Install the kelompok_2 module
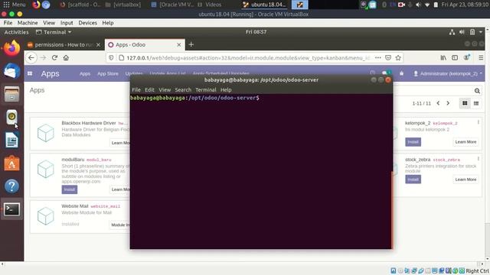 click(x=413, y=142)
